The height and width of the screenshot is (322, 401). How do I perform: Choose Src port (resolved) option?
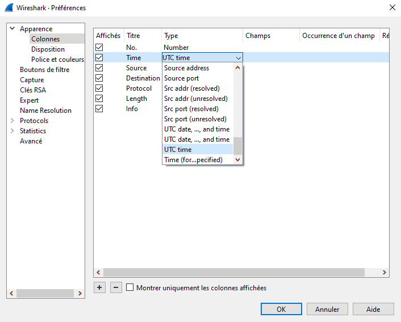(x=198, y=109)
